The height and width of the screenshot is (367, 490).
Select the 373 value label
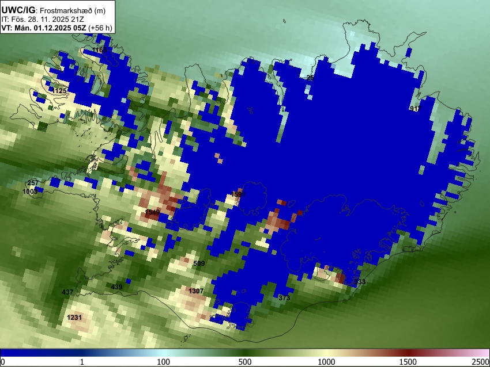284,298
